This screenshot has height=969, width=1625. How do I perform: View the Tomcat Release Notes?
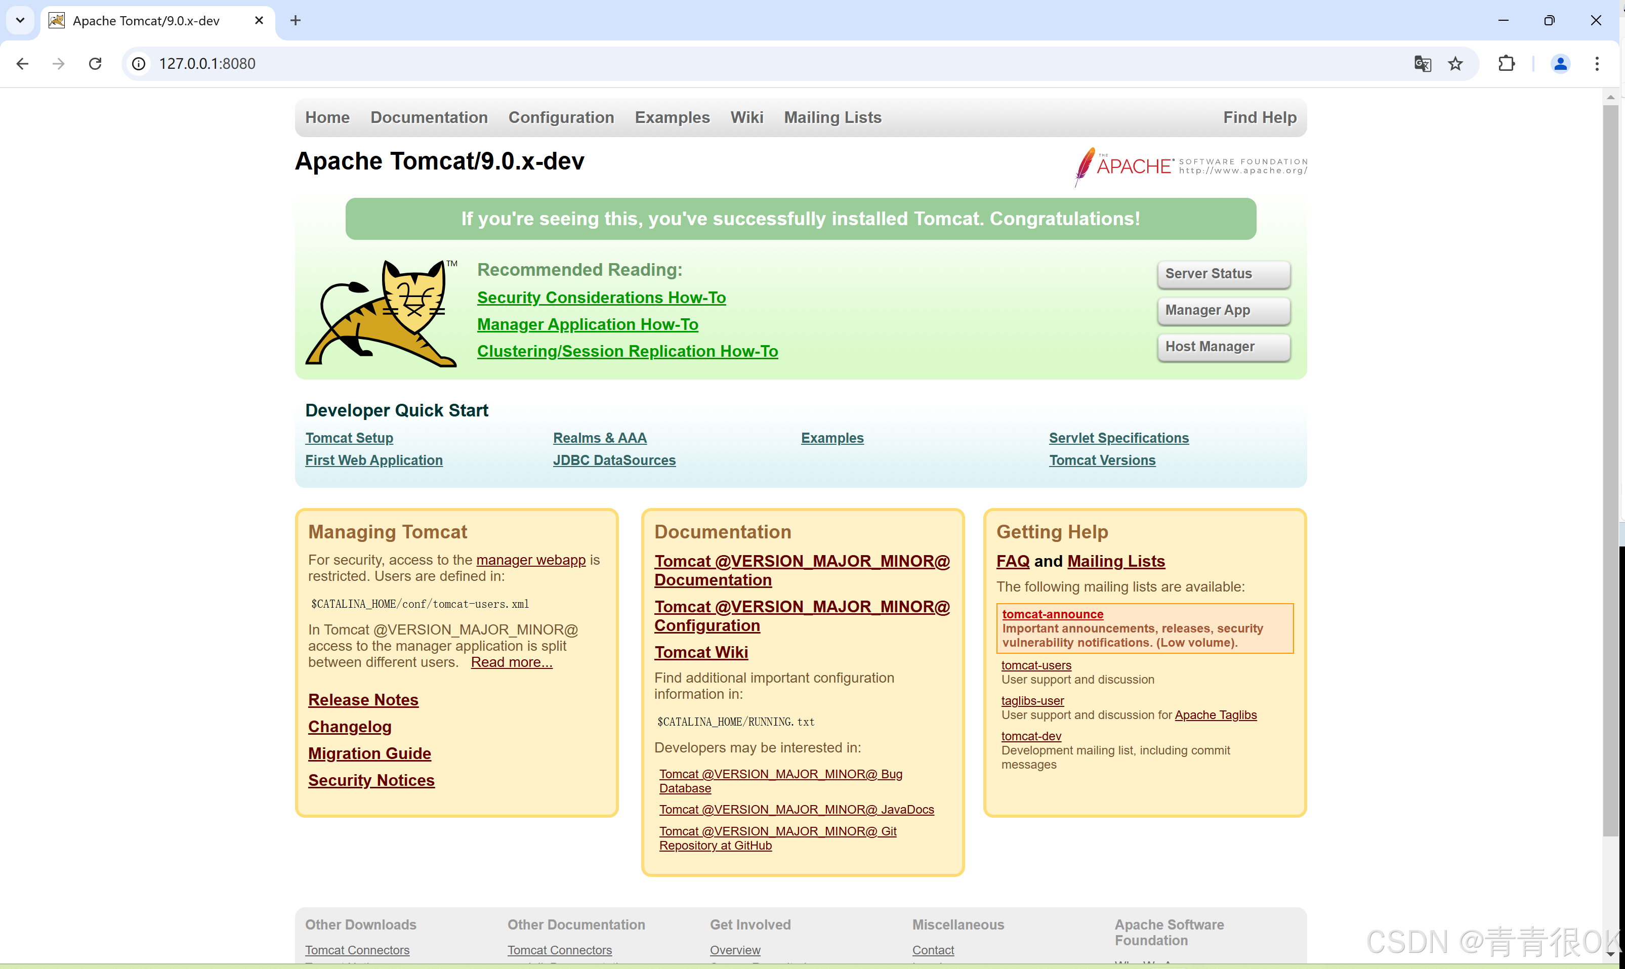click(363, 699)
